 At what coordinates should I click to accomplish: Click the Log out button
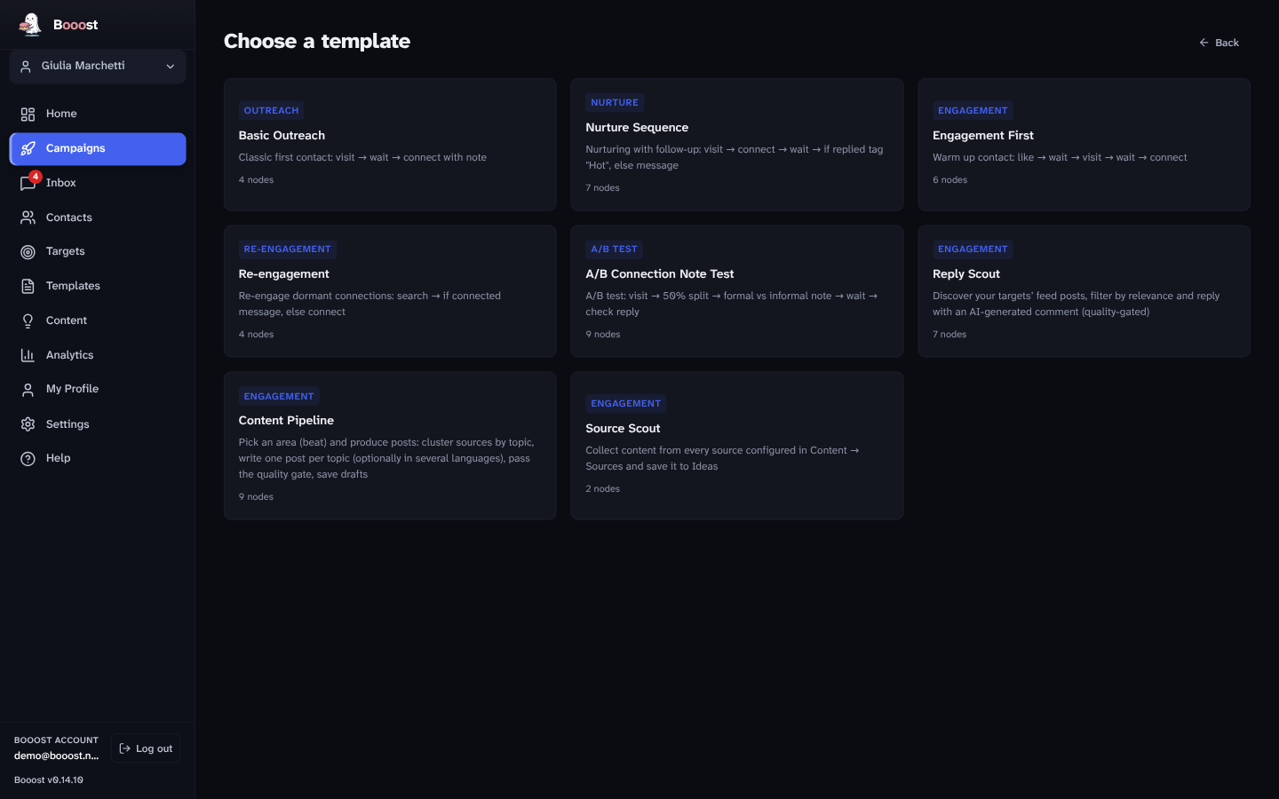point(146,748)
